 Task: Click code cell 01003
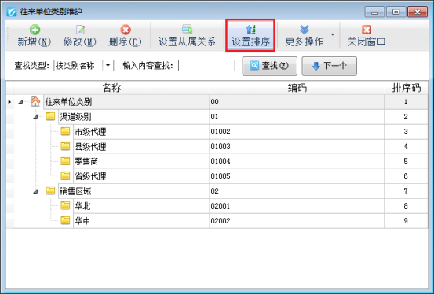(297, 147)
